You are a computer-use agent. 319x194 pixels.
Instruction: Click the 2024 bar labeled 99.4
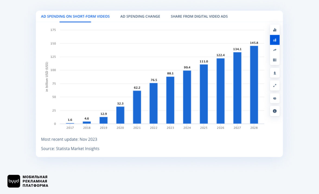click(187, 97)
